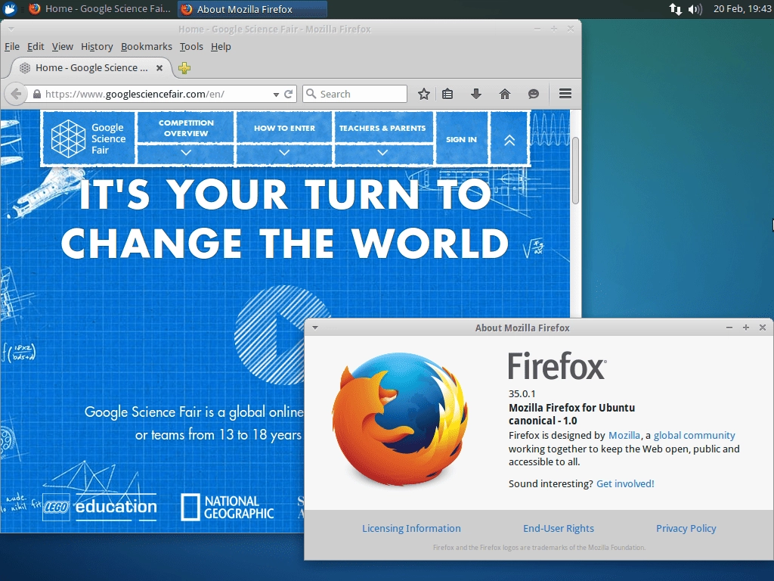774x581 pixels.
Task: Open the History menu
Action: [x=97, y=46]
